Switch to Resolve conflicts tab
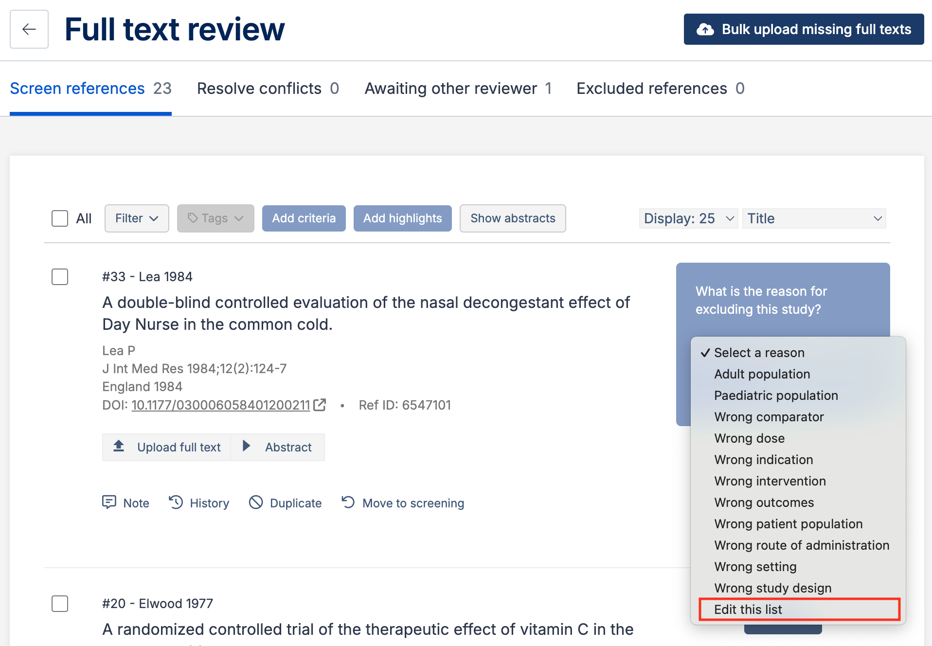The image size is (932, 646). 268,89
